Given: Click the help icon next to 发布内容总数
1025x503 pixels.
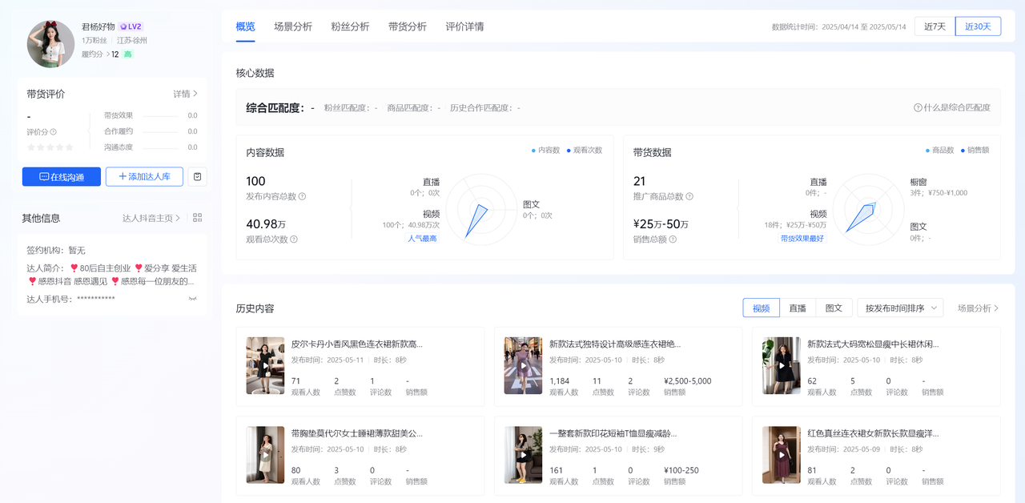Looking at the screenshot, I should coord(302,196).
